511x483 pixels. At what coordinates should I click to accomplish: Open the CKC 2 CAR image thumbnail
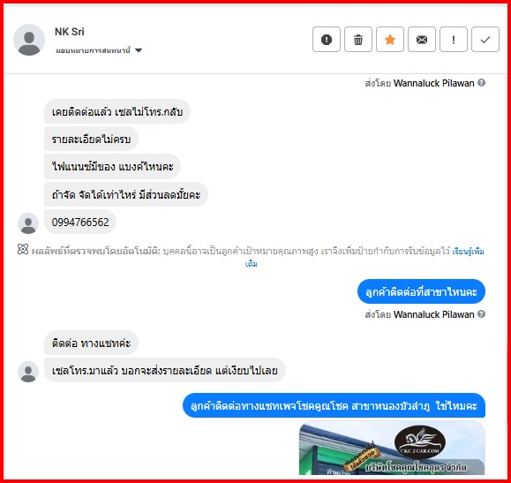pos(392,448)
